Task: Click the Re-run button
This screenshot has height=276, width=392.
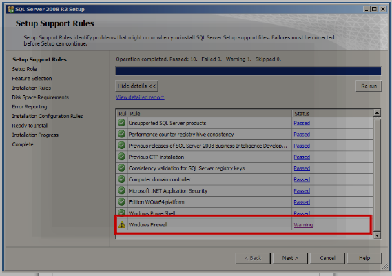Action: click(x=369, y=86)
